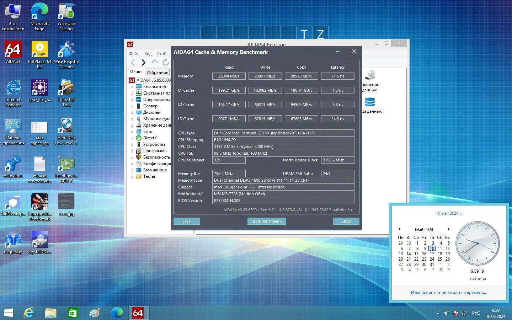The width and height of the screenshot is (512, 320).
Task: Launch TechPowerUp GPU-Z shortcut
Action: [66, 169]
